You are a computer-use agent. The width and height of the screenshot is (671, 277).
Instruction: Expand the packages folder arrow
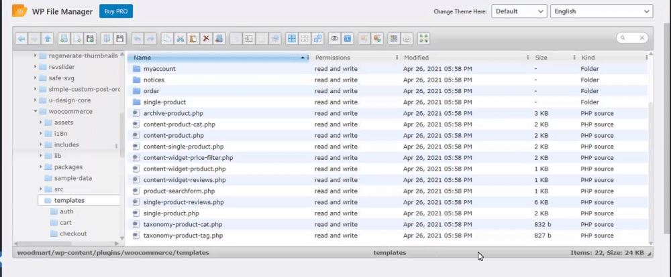41,167
